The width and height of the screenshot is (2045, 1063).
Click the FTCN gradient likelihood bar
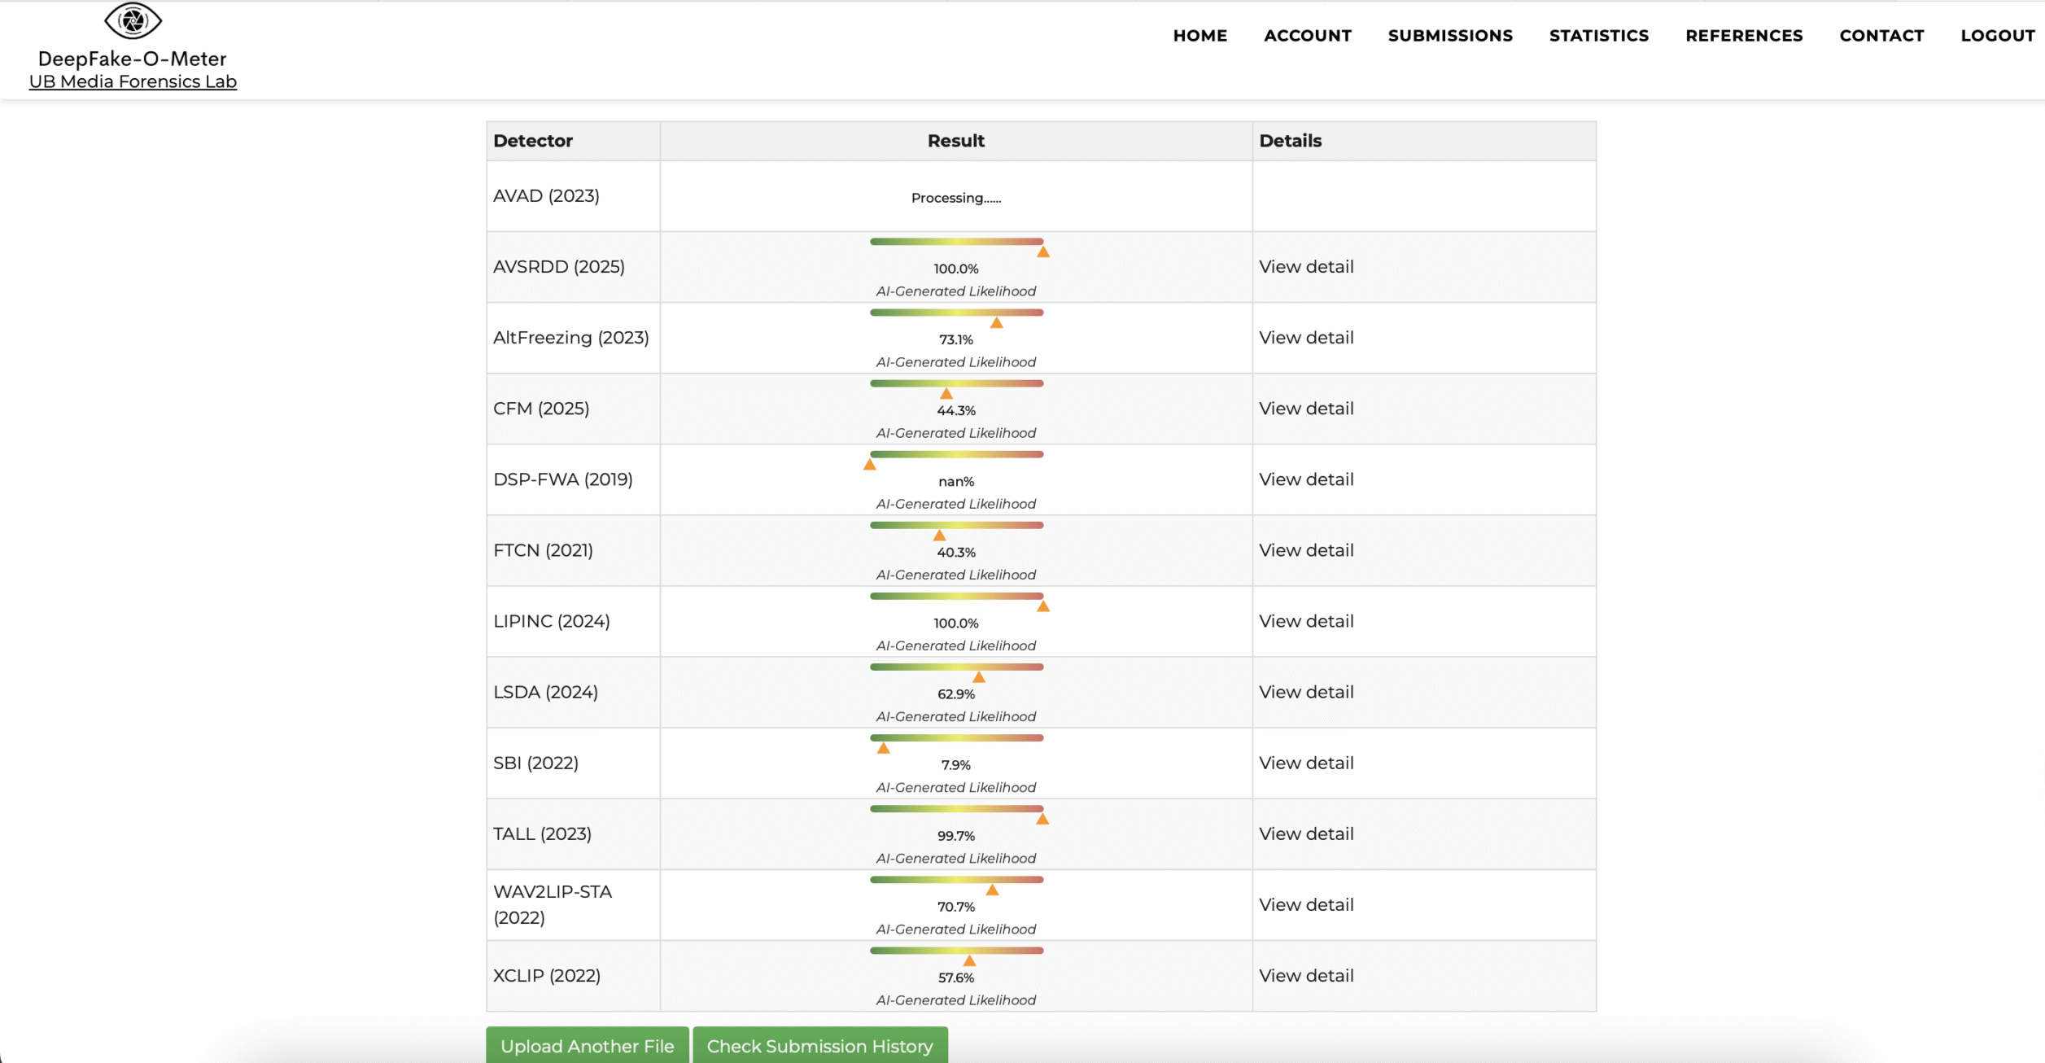[x=956, y=525]
